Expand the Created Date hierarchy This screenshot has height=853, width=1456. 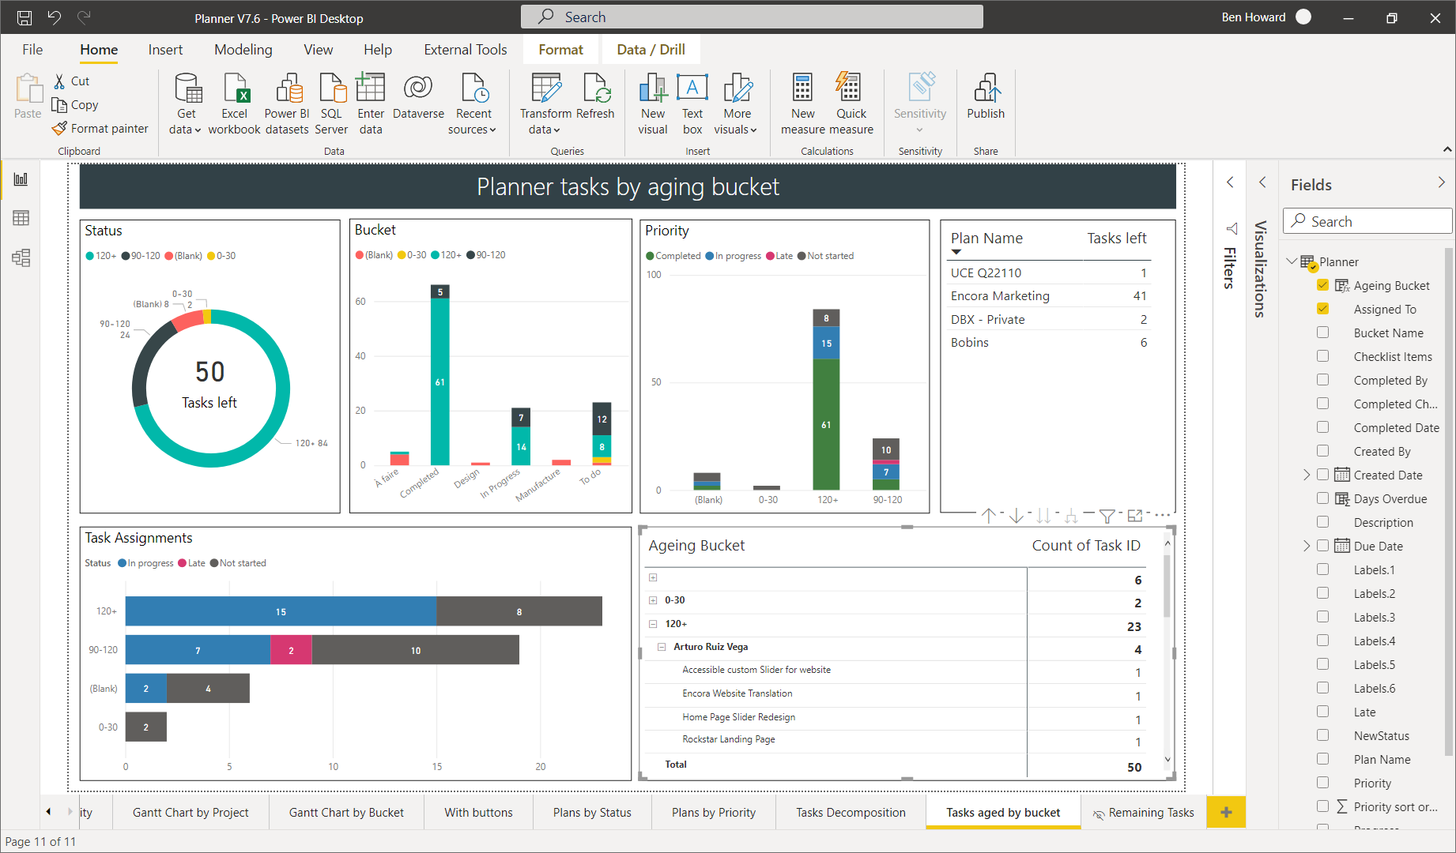point(1305,475)
